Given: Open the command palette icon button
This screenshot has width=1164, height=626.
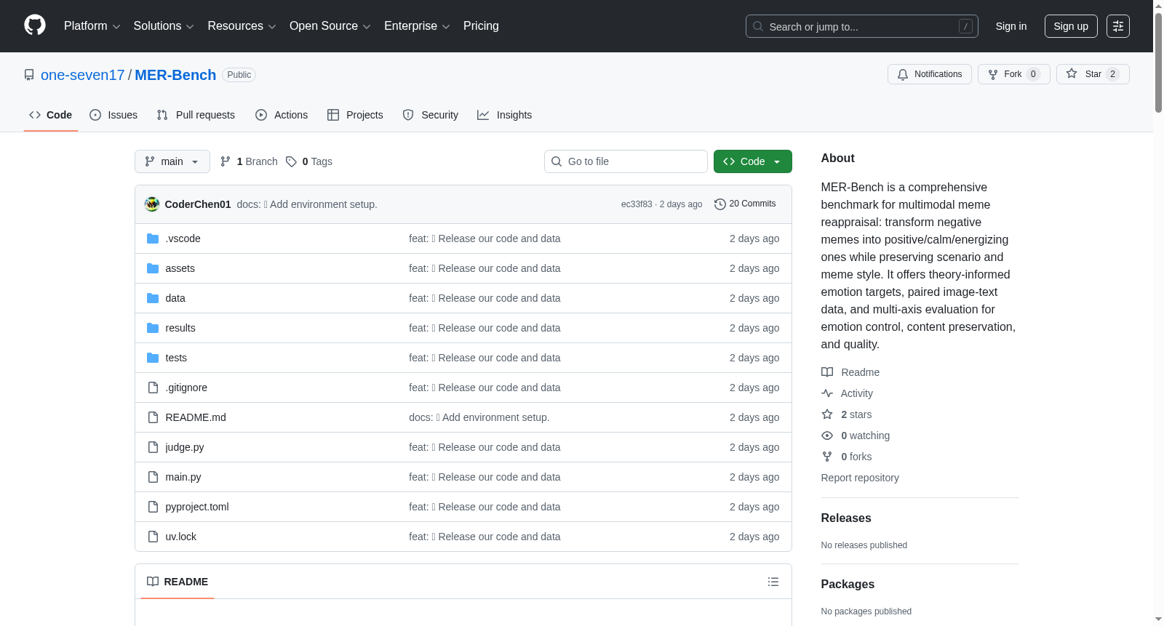Looking at the screenshot, I should [1117, 26].
